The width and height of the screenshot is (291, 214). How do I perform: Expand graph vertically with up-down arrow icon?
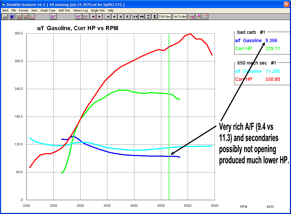click(155, 17)
